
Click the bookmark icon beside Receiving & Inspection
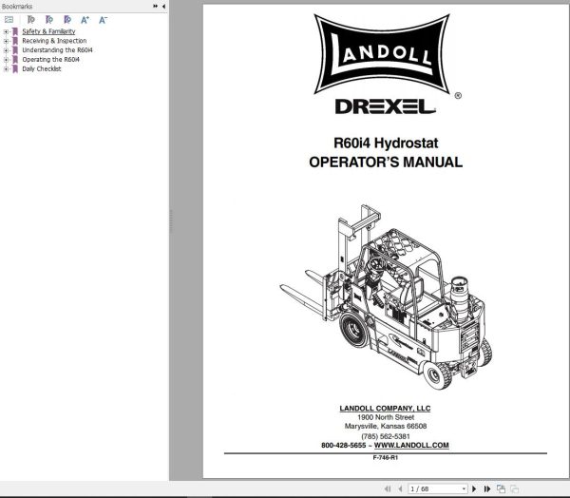point(15,41)
